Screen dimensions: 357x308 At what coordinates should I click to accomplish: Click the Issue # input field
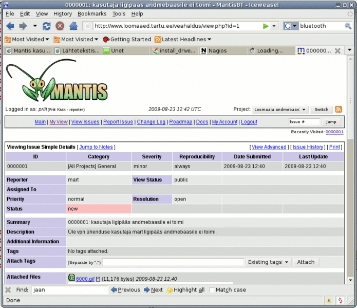coord(304,122)
